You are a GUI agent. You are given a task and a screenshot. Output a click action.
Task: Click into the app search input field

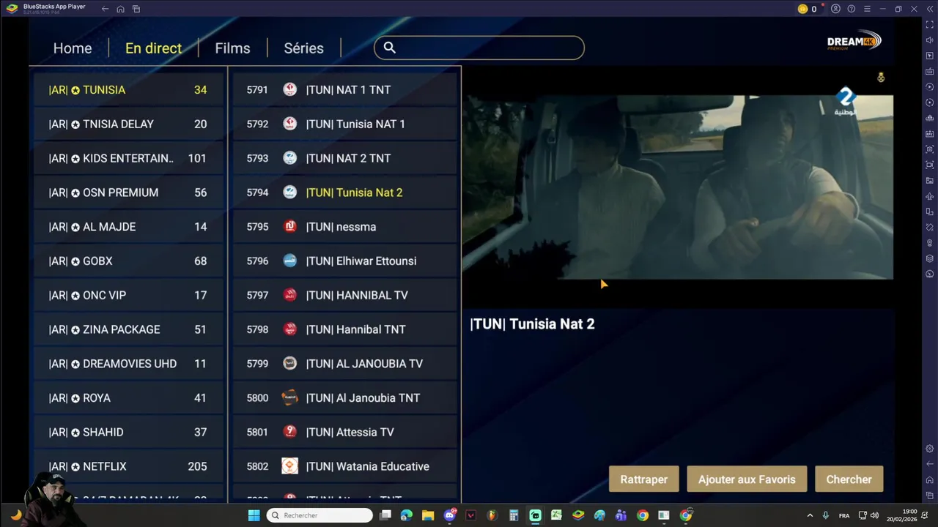click(x=479, y=48)
